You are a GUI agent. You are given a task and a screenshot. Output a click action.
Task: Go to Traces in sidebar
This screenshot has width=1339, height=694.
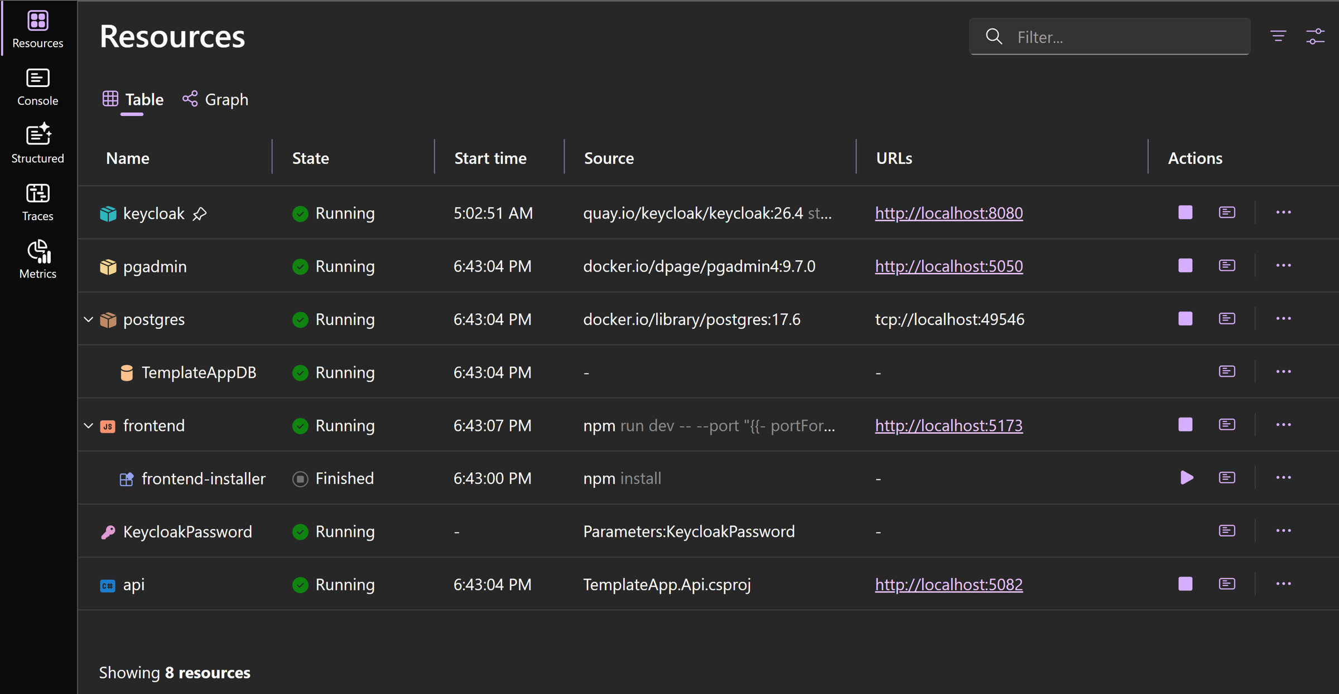(37, 202)
